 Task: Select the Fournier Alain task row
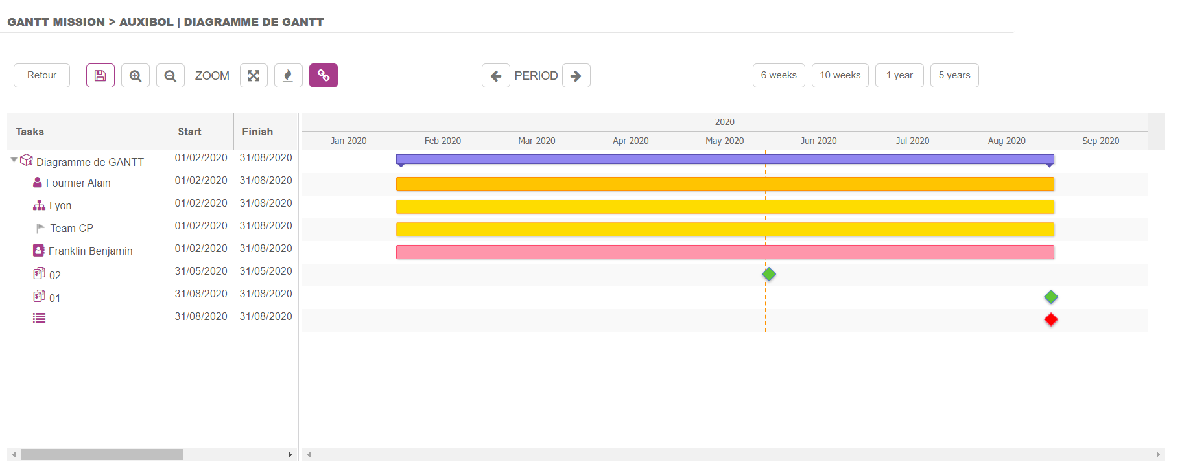[78, 183]
